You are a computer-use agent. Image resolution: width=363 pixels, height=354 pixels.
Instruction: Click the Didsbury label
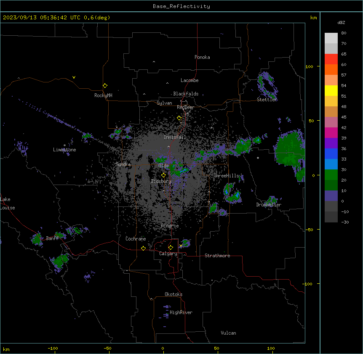coord(161,181)
